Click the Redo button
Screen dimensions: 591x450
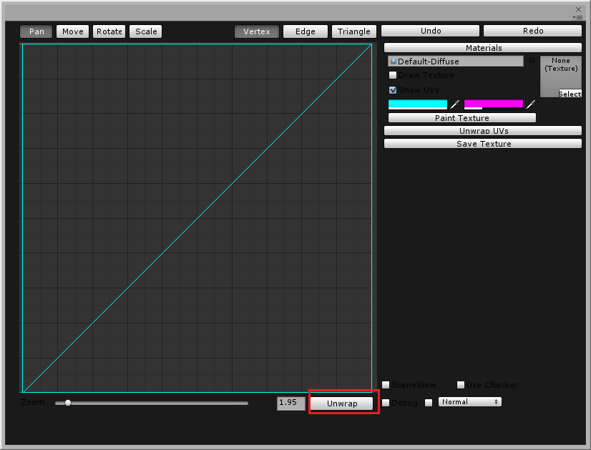click(x=532, y=31)
